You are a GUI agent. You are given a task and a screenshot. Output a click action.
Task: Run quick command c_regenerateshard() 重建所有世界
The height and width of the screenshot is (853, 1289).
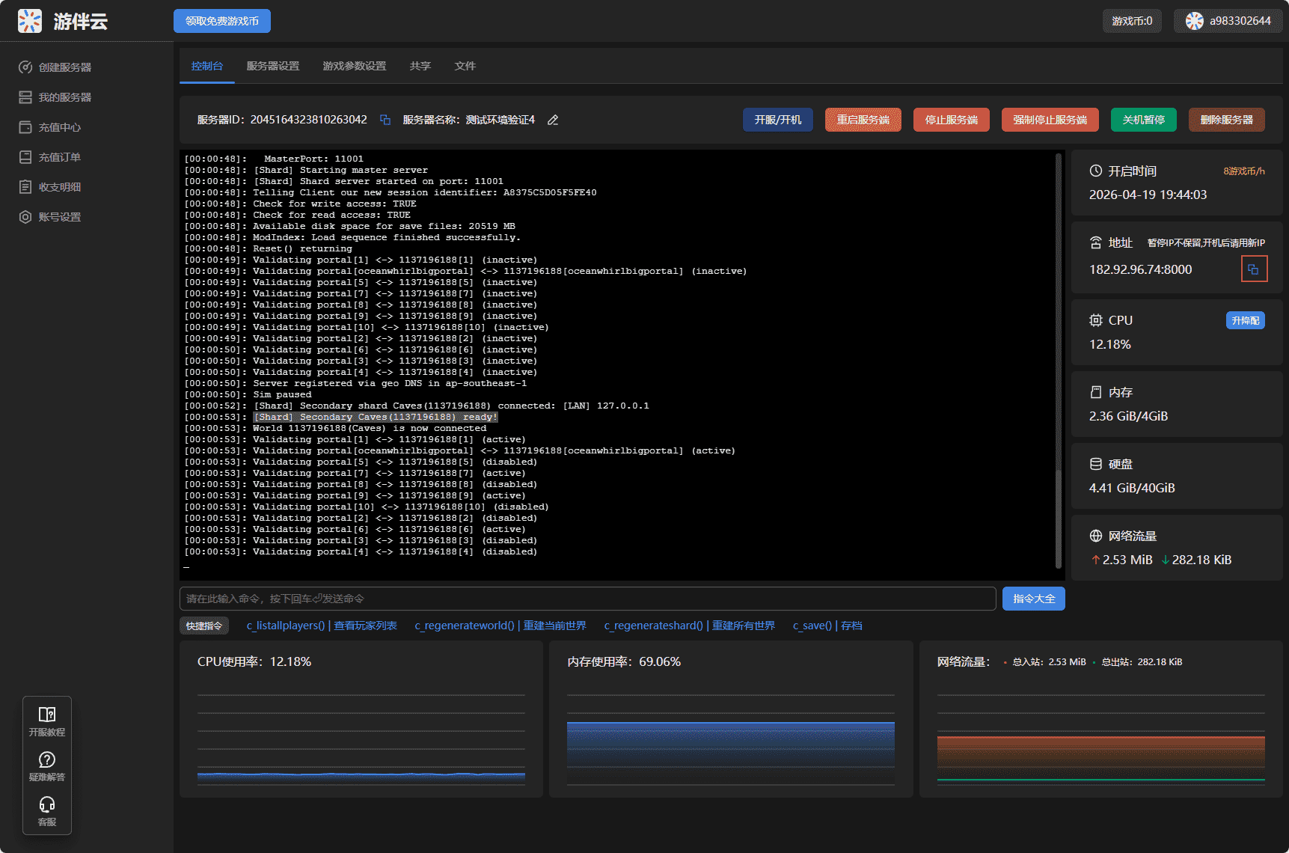(x=690, y=626)
